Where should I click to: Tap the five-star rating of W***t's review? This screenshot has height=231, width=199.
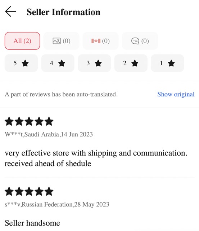pos(29,121)
